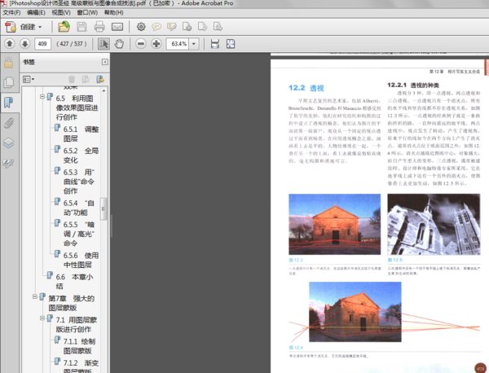Go to previous page with up arrow
The image size is (489, 373).
click(x=9, y=43)
